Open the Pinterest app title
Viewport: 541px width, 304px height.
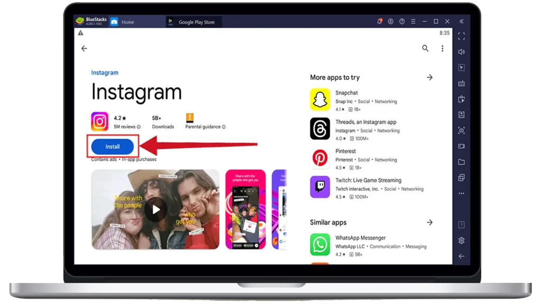click(346, 151)
